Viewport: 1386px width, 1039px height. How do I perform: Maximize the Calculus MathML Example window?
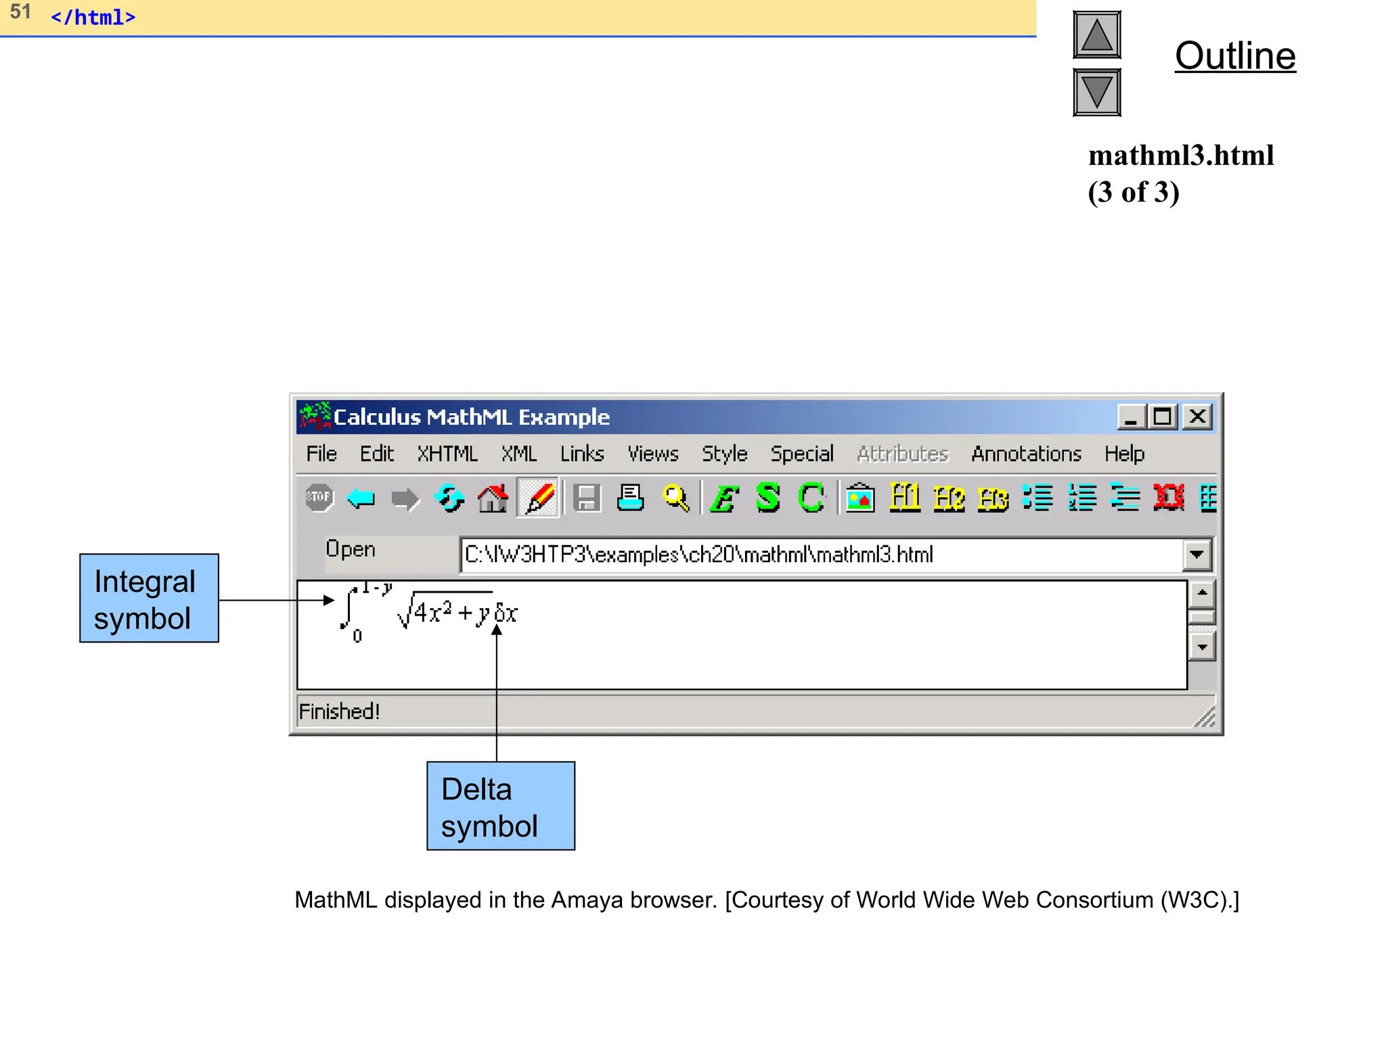coord(1163,417)
